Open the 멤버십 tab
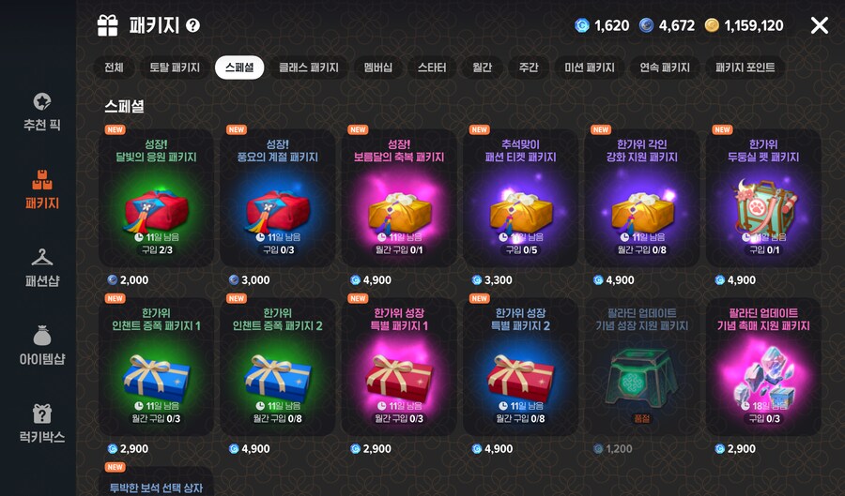The height and width of the screenshot is (496, 845). click(377, 68)
